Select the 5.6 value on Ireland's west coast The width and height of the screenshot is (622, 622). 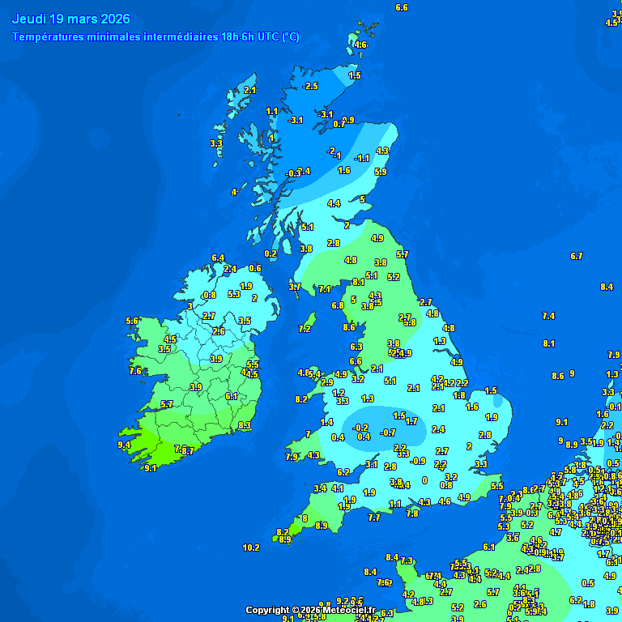[132, 321]
